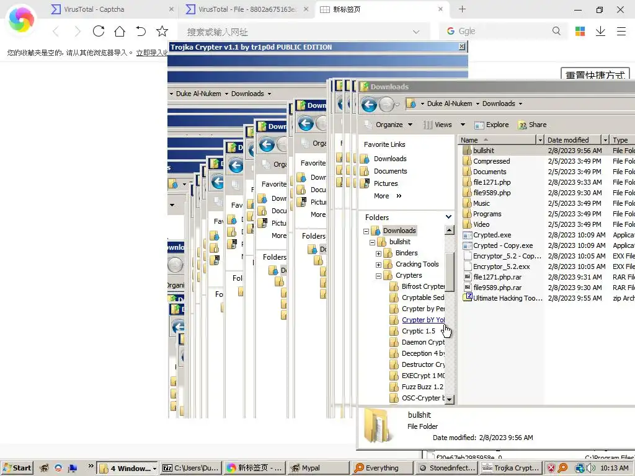
Task: Open the Views dropdown arrow
Action: (x=463, y=125)
